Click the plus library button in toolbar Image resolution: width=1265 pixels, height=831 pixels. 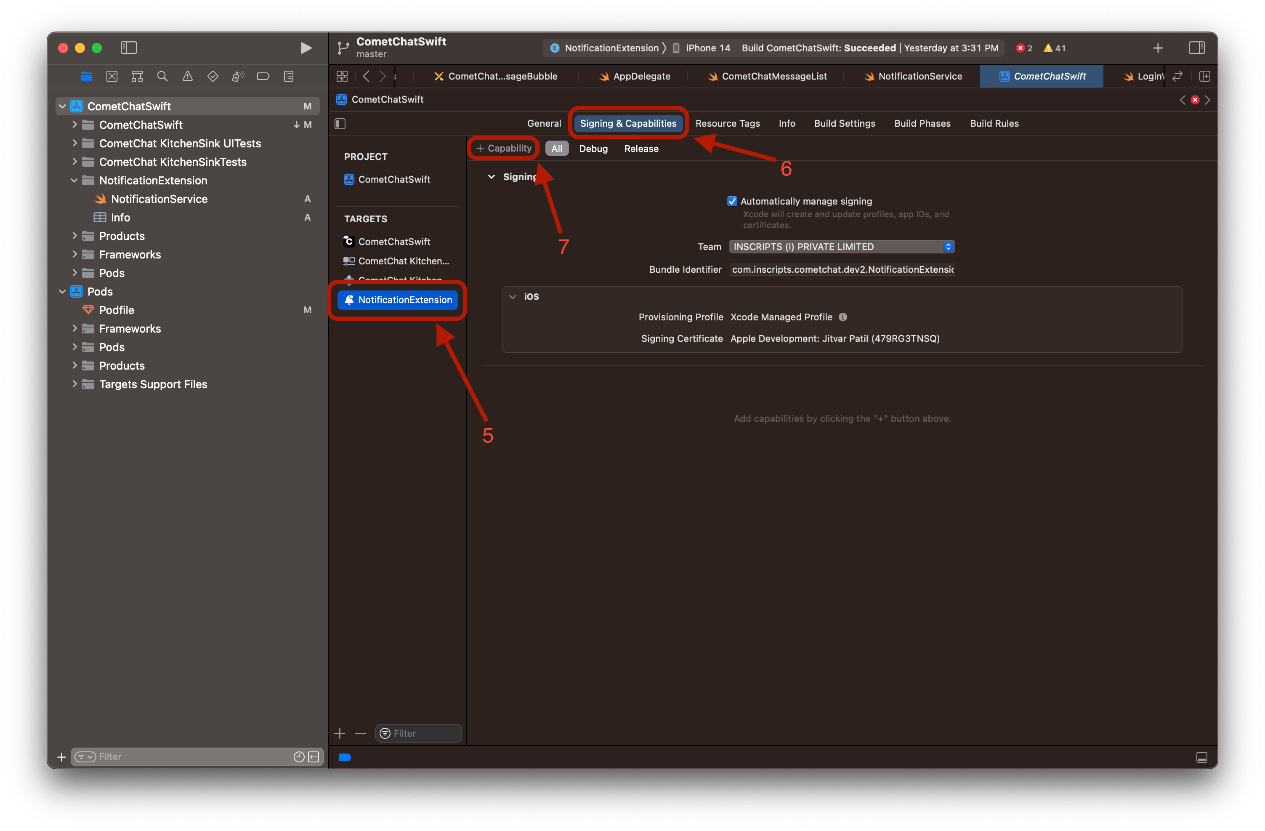(x=1158, y=48)
